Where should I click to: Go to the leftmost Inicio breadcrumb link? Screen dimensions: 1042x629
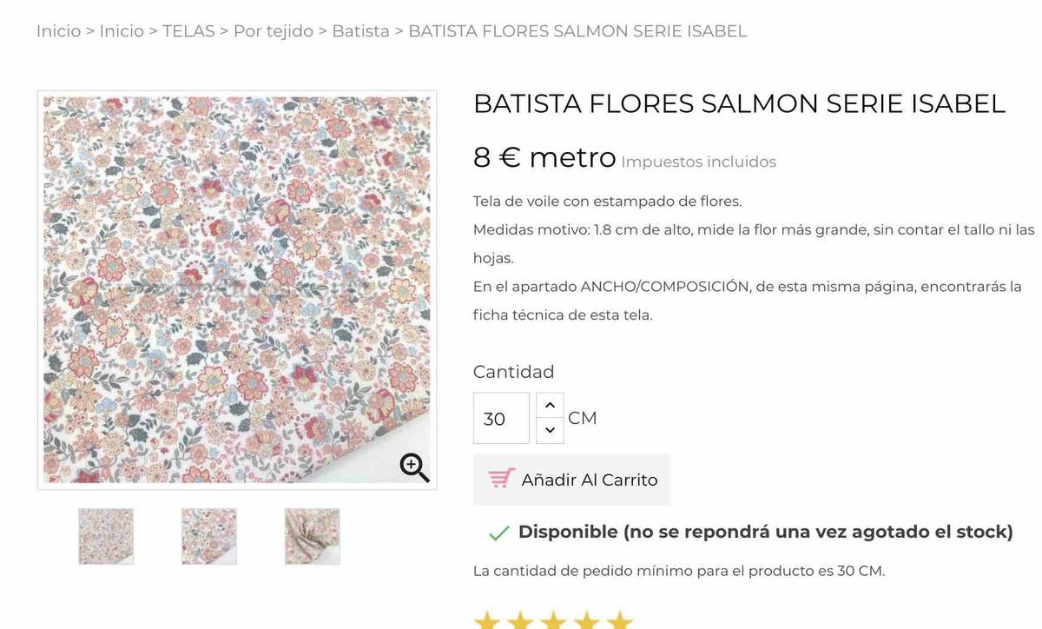58,31
